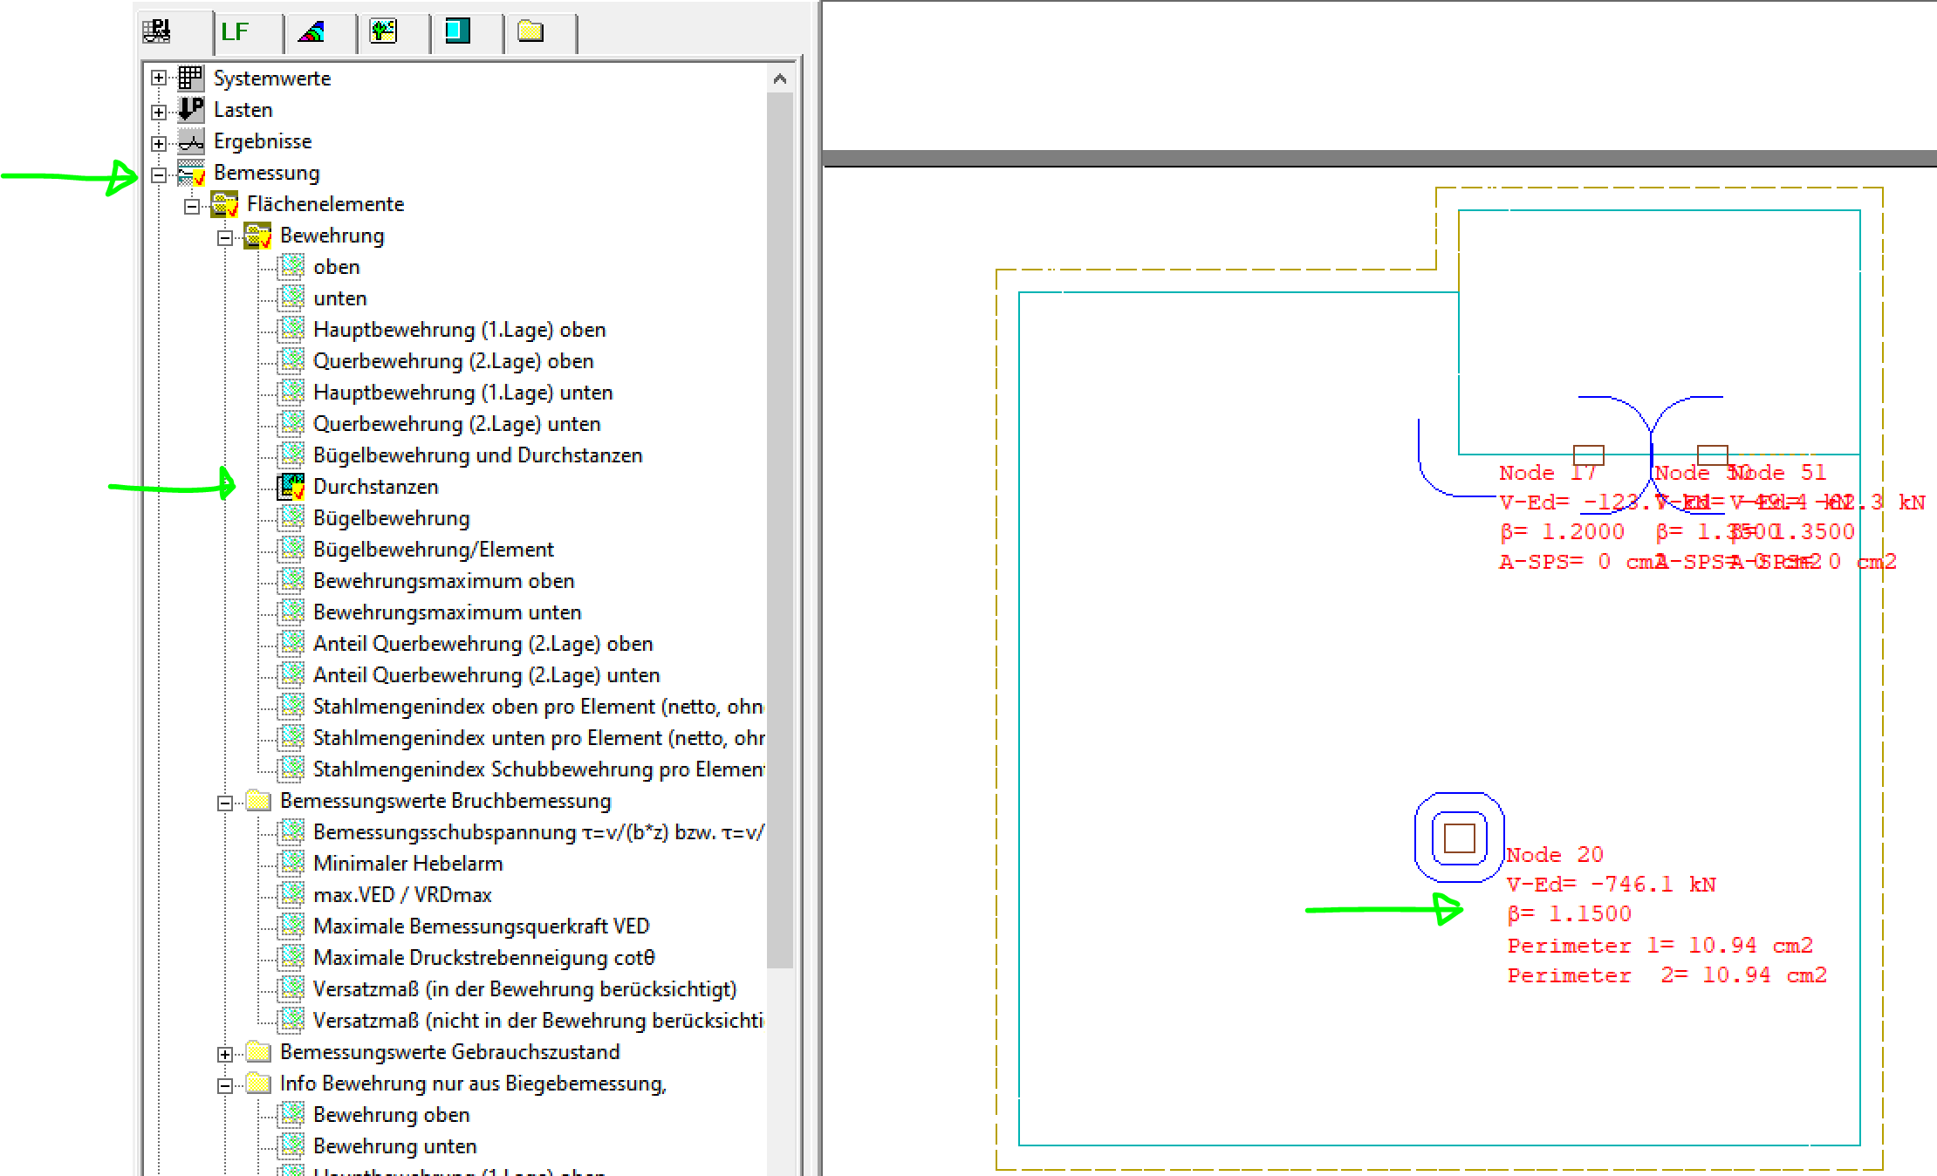Collapse the Flächenelemente node
Screen dimensions: 1937x1176
(191, 206)
